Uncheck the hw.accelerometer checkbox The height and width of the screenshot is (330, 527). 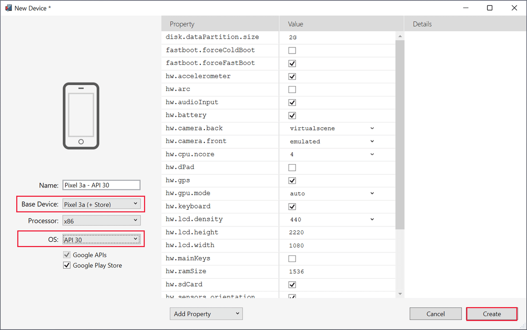click(292, 76)
